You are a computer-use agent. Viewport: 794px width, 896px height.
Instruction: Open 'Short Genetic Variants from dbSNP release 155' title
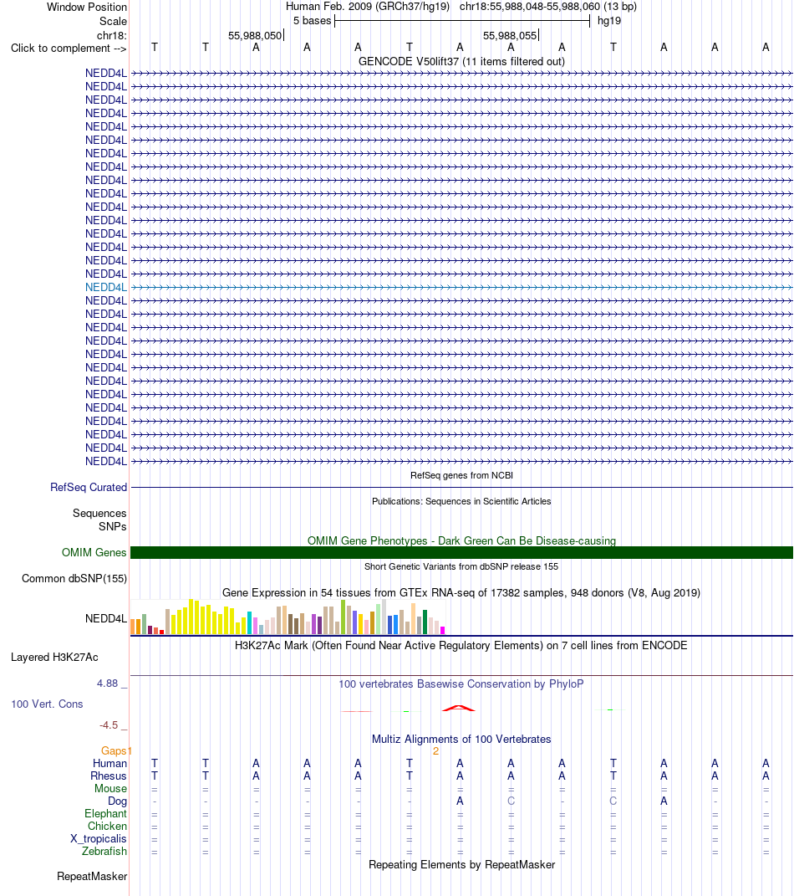click(x=462, y=566)
